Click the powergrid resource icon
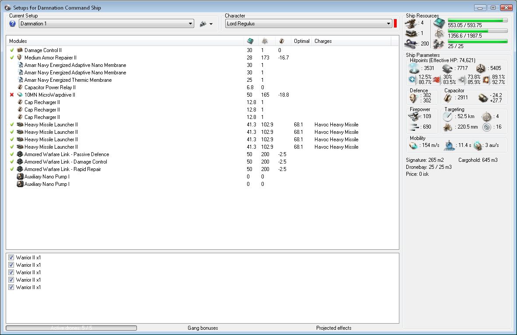517x335 pixels. pos(439,33)
